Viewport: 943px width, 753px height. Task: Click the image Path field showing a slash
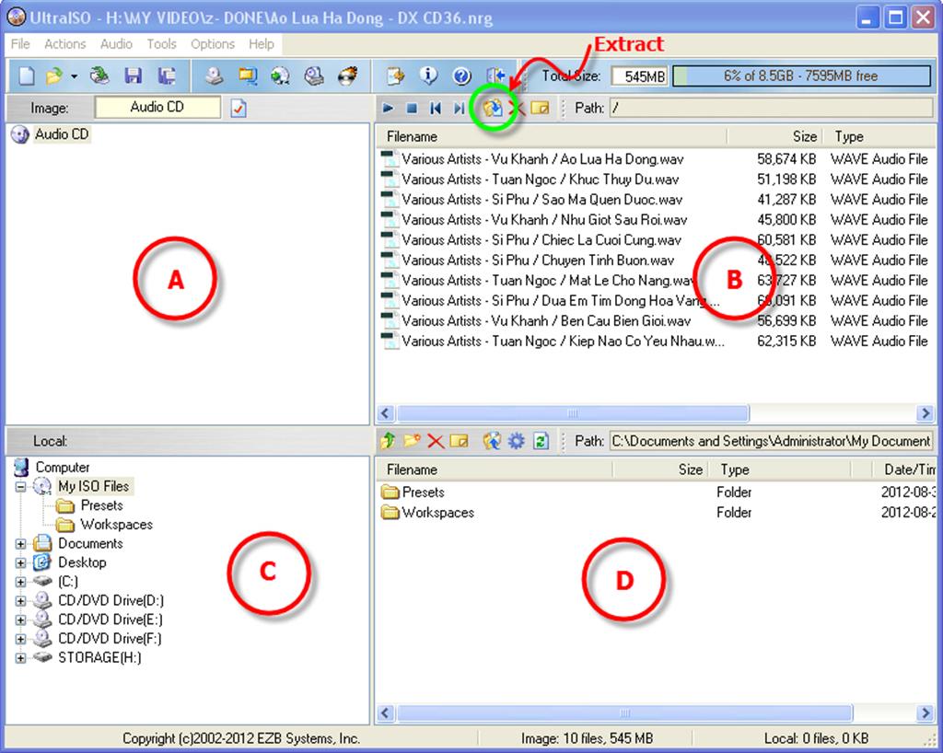pos(771,109)
